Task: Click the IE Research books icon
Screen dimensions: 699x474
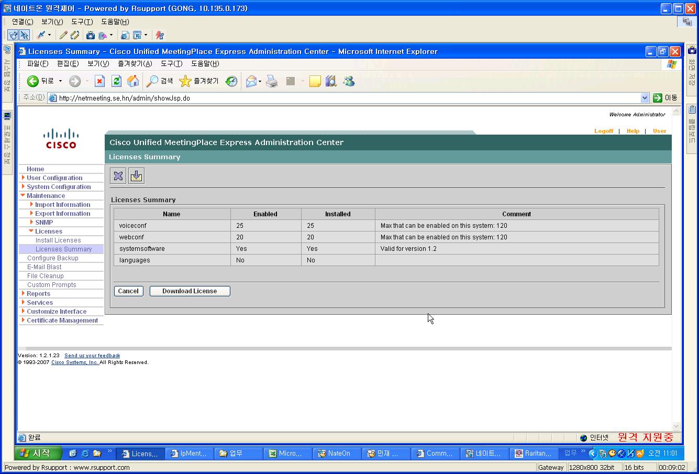Action: click(331, 81)
